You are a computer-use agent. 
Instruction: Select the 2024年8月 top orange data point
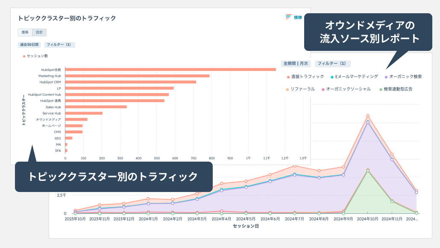[x=319, y=171]
